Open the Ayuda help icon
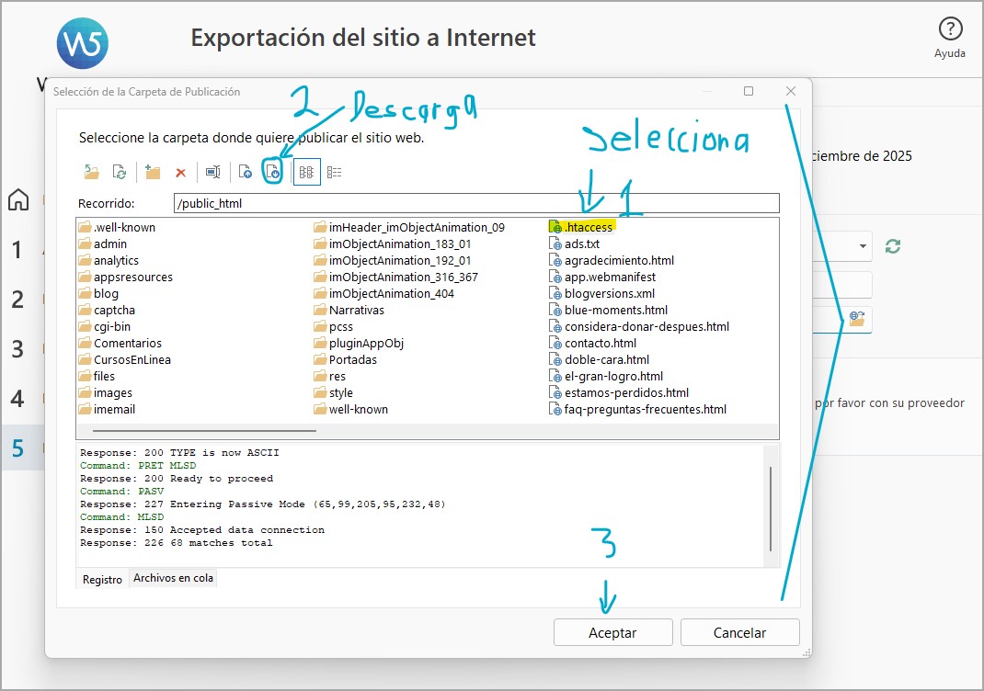Viewport: 984px width, 691px height. [949, 28]
